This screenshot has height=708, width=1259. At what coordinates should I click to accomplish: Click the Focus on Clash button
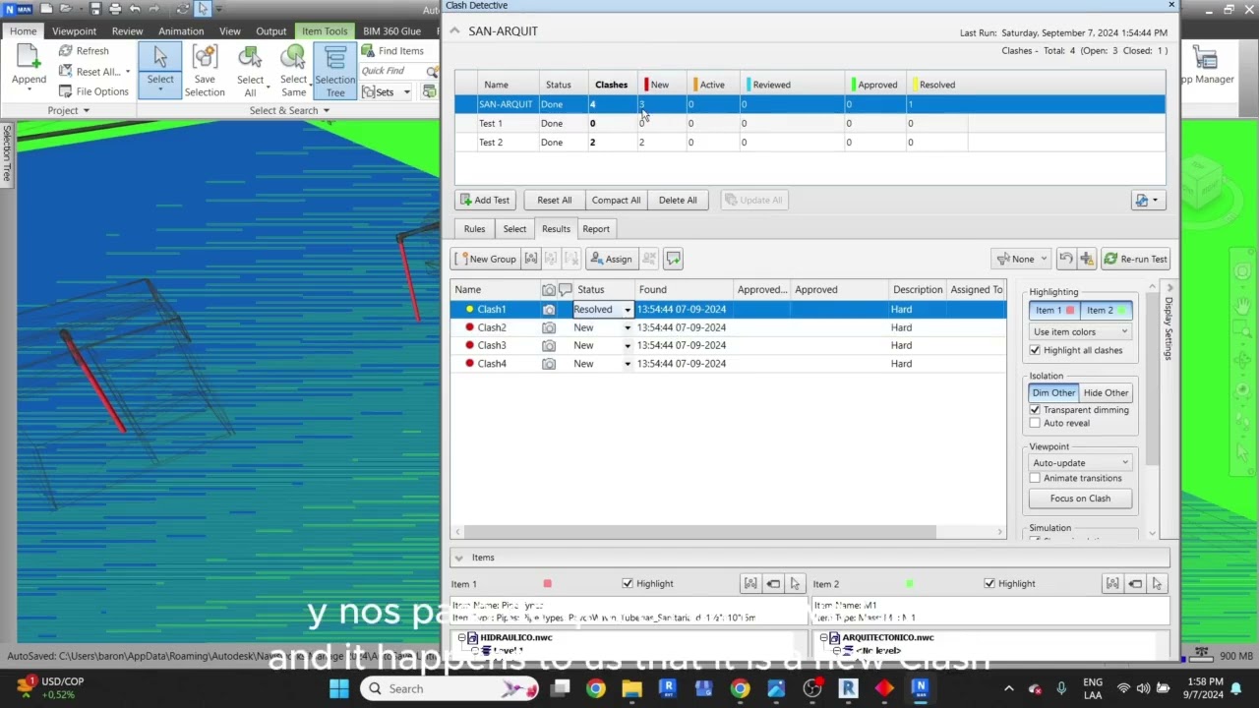pyautogui.click(x=1080, y=499)
